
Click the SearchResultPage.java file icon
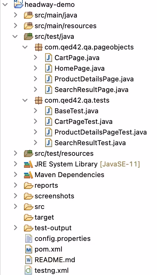click(x=48, y=90)
